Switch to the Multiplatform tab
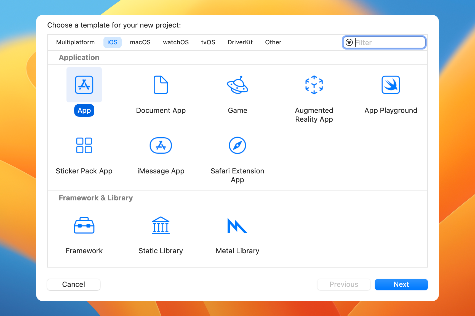This screenshot has height=316, width=475. coord(76,42)
